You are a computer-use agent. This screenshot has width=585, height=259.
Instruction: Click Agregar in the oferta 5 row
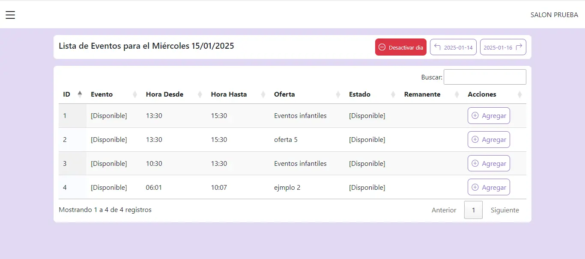[489, 140]
